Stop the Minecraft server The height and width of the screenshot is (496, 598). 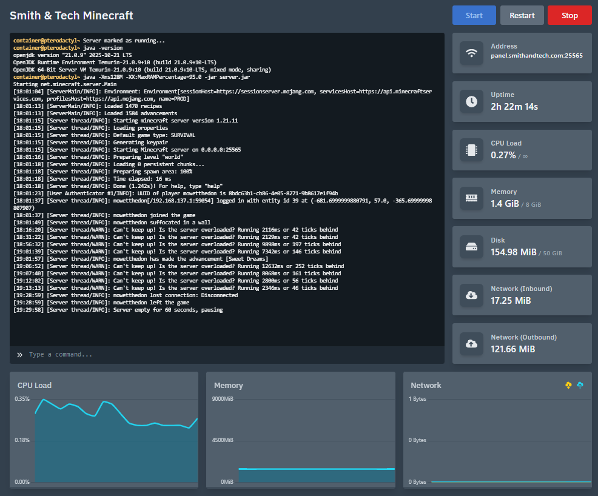pyautogui.click(x=569, y=15)
